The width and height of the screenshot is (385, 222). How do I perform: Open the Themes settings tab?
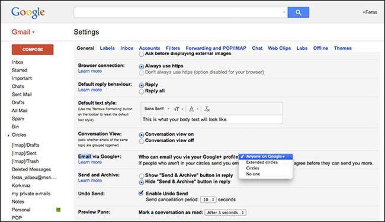(x=342, y=48)
